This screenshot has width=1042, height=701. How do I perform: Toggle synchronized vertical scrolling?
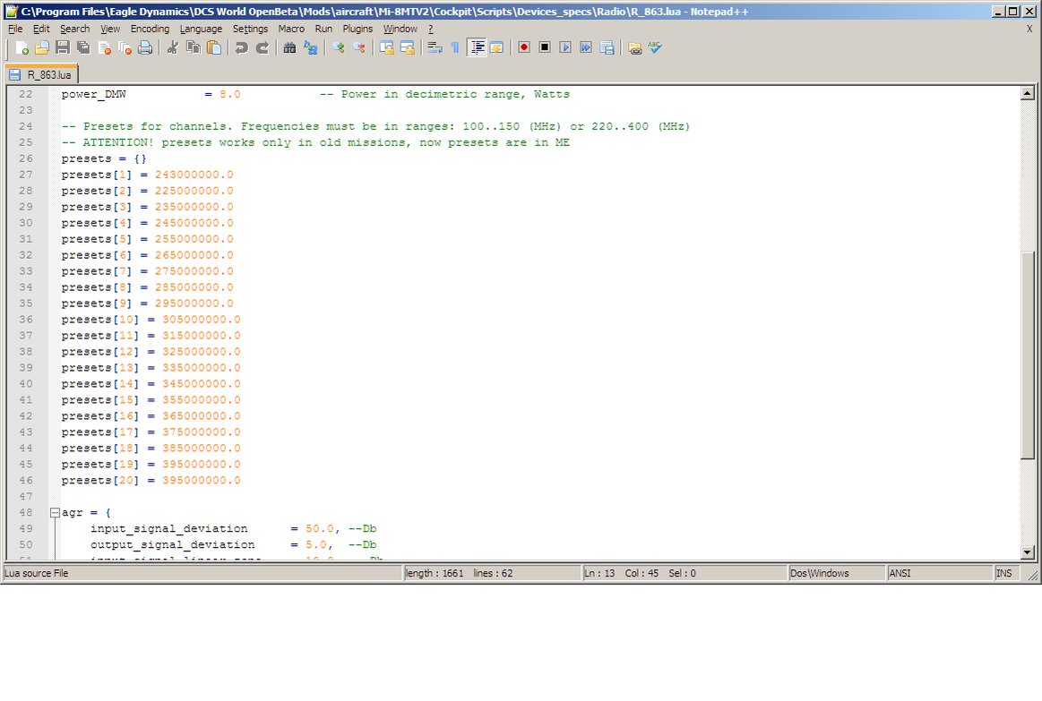[x=387, y=47]
